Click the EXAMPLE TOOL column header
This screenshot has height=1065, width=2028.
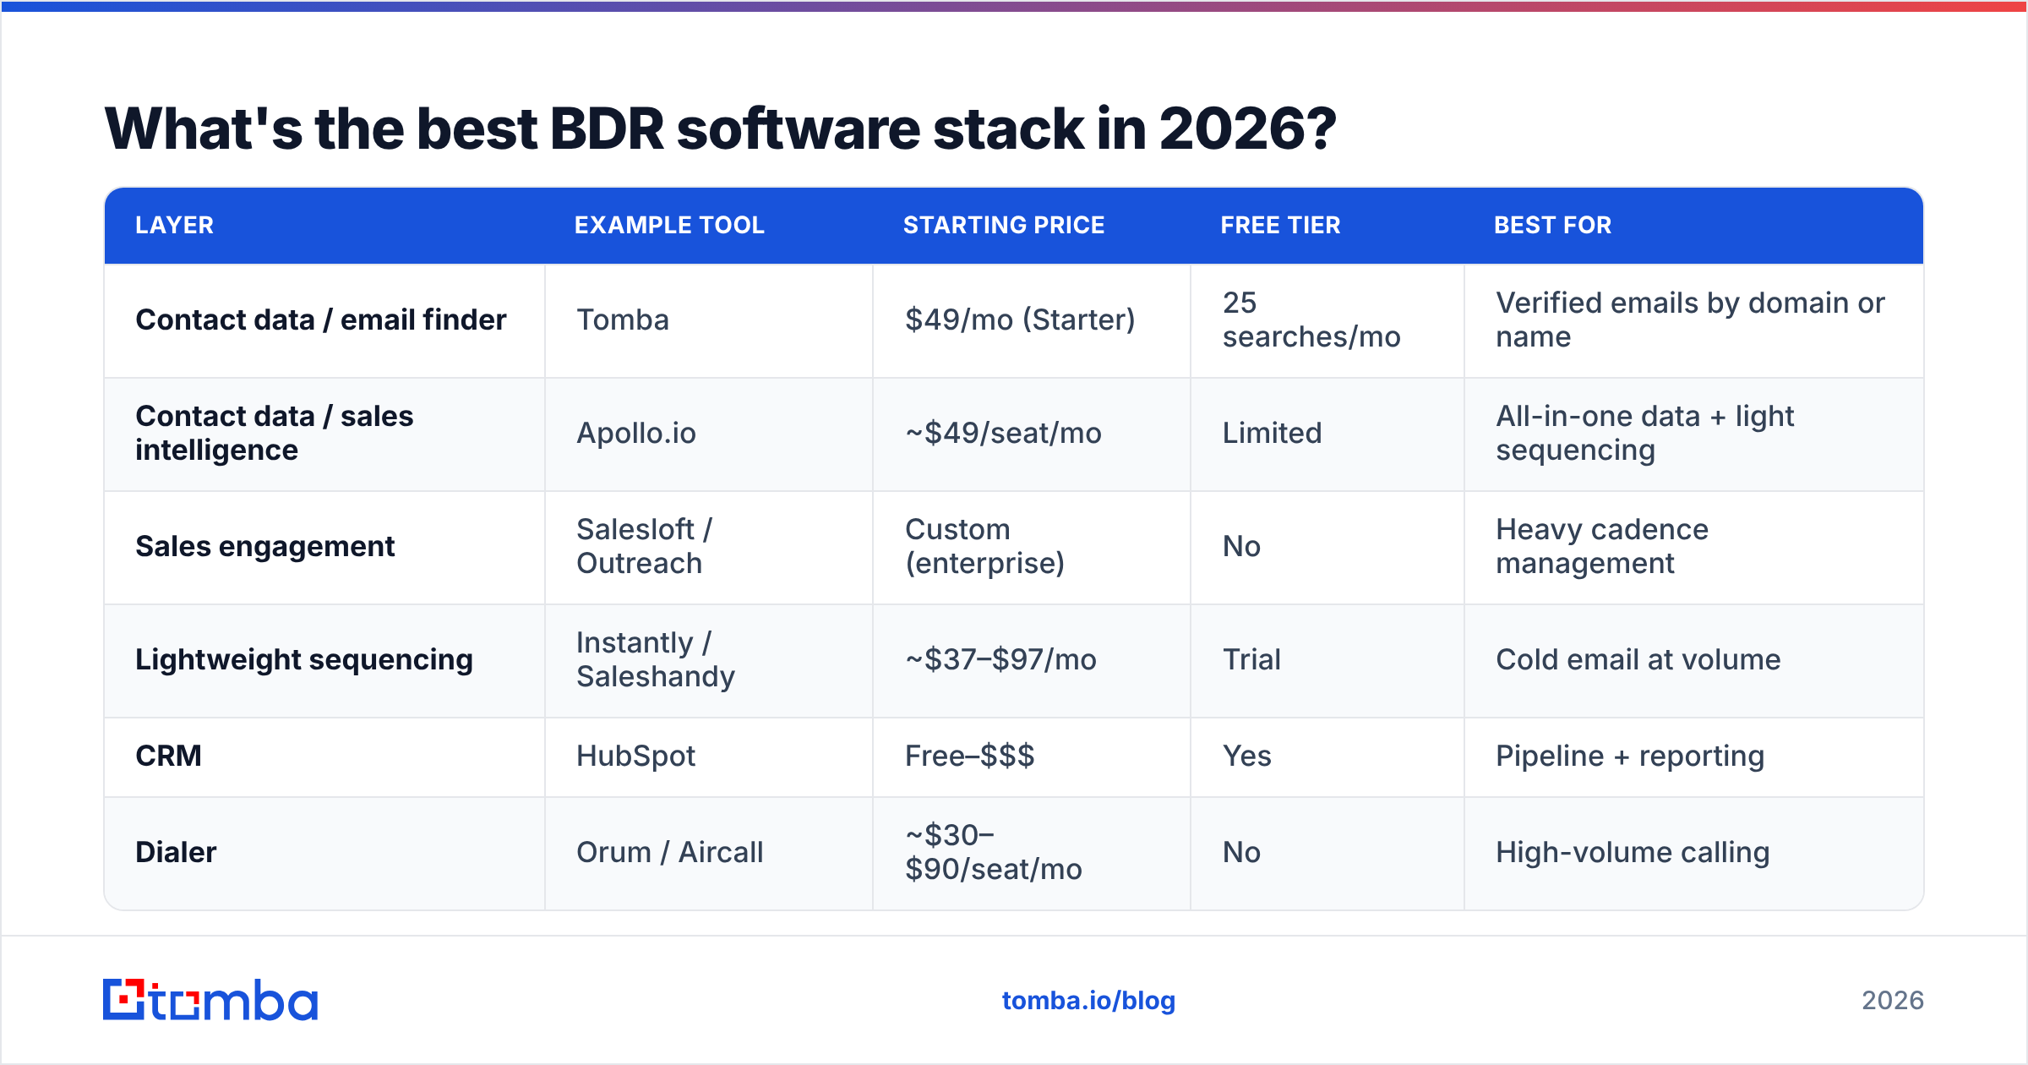tap(669, 225)
